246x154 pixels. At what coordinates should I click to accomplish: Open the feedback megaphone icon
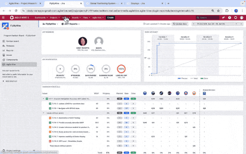(x=224, y=18)
